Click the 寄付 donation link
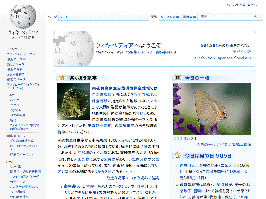This screenshot has width=266, height=199. click(13, 120)
